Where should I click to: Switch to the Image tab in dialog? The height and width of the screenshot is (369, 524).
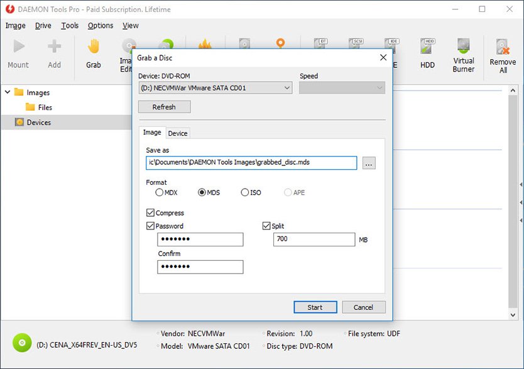click(x=152, y=133)
